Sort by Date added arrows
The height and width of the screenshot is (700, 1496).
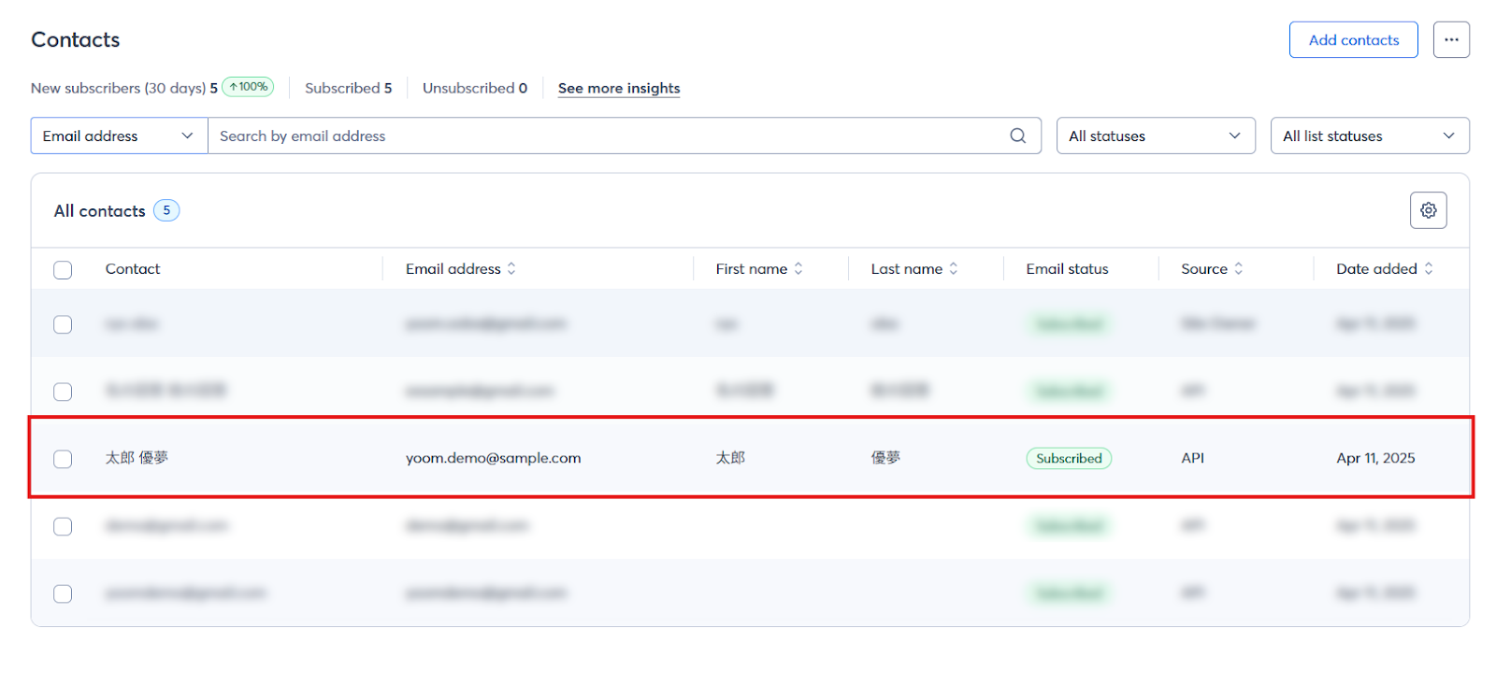coord(1429,269)
